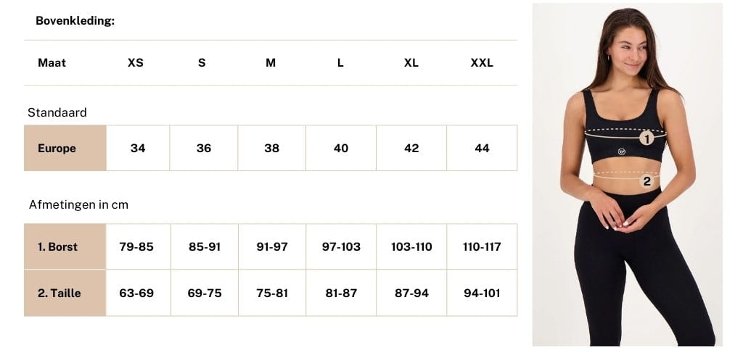
Task: Select the XS size column header
Action: tap(136, 63)
